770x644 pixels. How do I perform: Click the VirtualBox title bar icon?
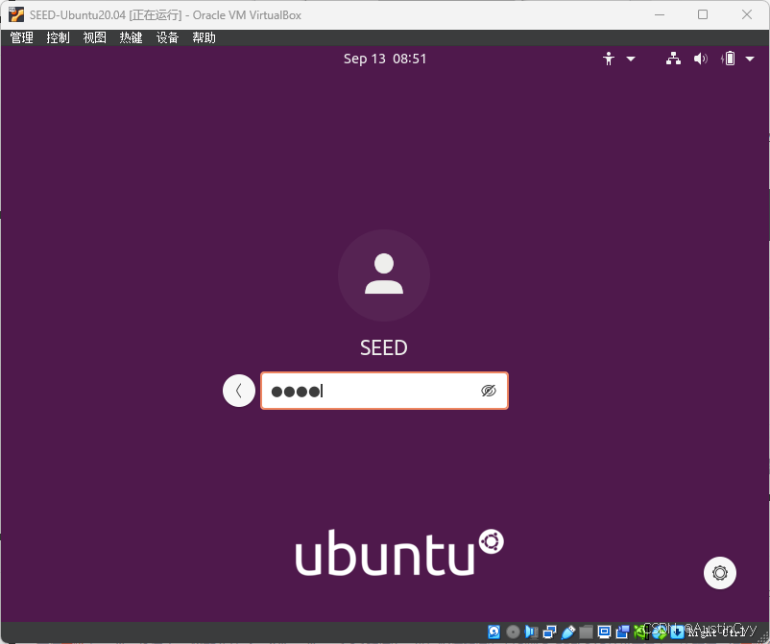tap(15, 14)
